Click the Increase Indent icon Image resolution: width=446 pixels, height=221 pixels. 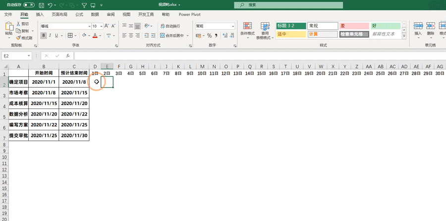click(x=153, y=36)
